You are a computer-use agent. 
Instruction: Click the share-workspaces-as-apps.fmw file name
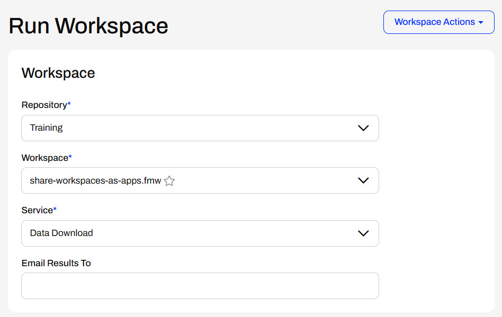coord(95,180)
